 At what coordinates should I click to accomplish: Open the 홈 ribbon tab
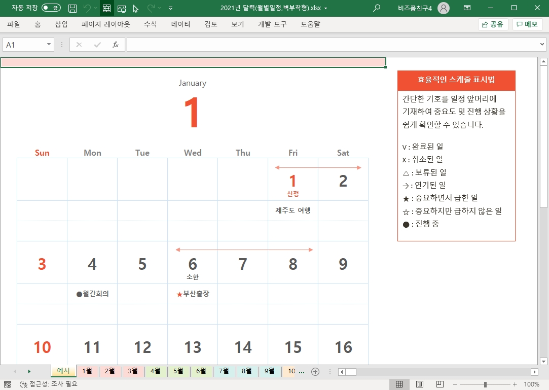coord(38,24)
